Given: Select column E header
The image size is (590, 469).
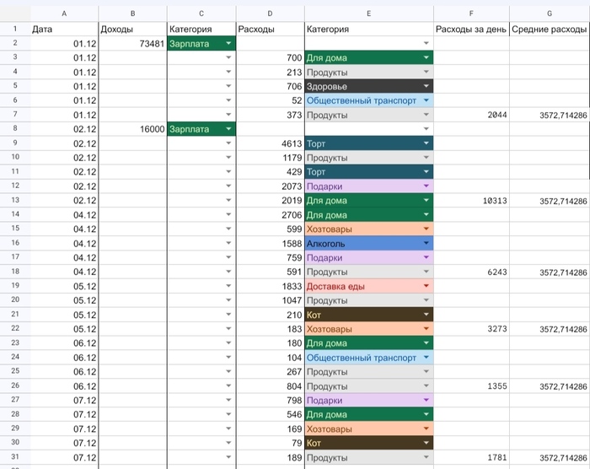Looking at the screenshot, I should point(369,13).
